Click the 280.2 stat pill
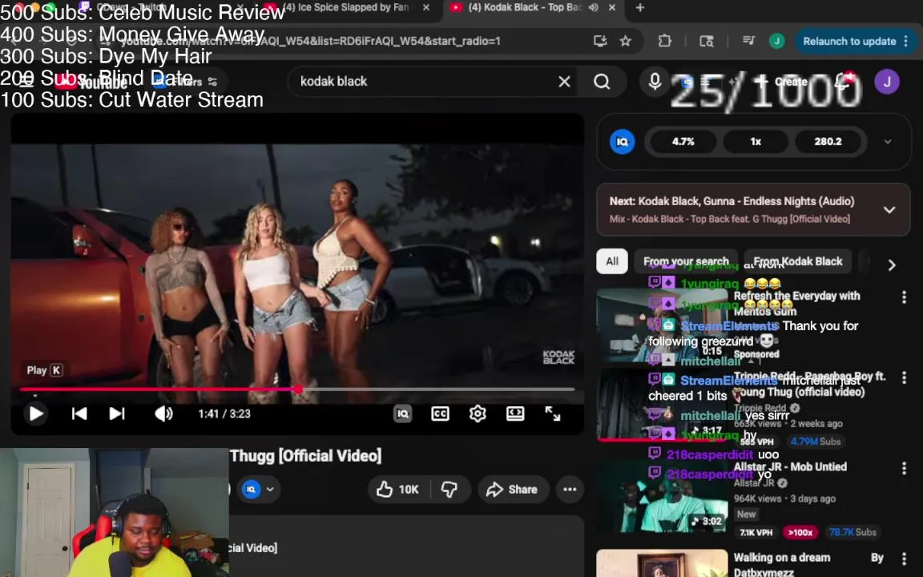The image size is (923, 577). (828, 142)
